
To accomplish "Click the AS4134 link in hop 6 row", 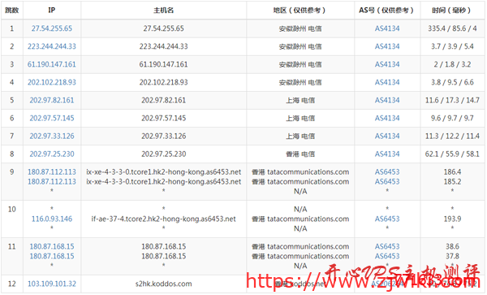I will [x=387, y=118].
